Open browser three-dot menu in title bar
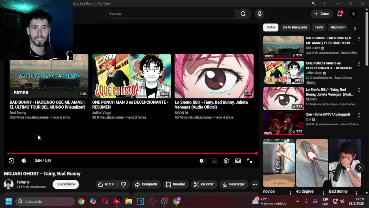369x208 pixels. [x=324, y=3]
